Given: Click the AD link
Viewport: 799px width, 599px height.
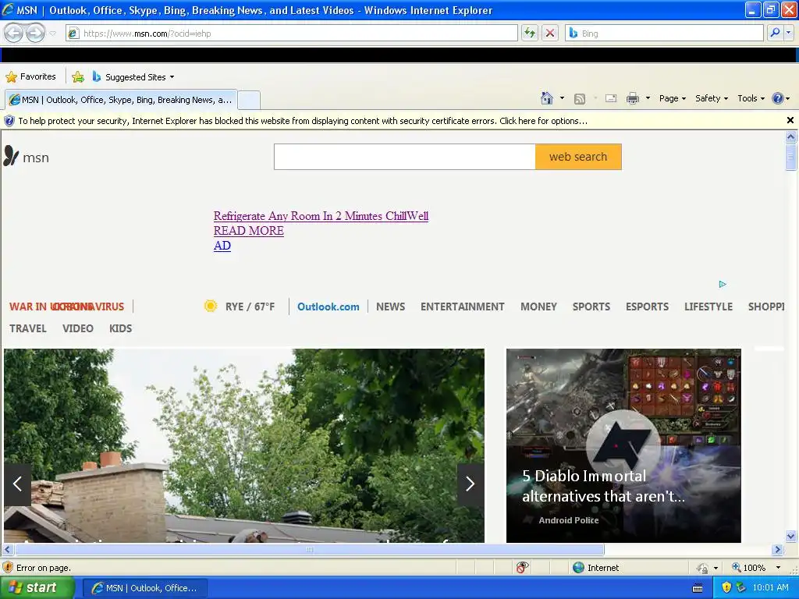Looking at the screenshot, I should [x=222, y=246].
